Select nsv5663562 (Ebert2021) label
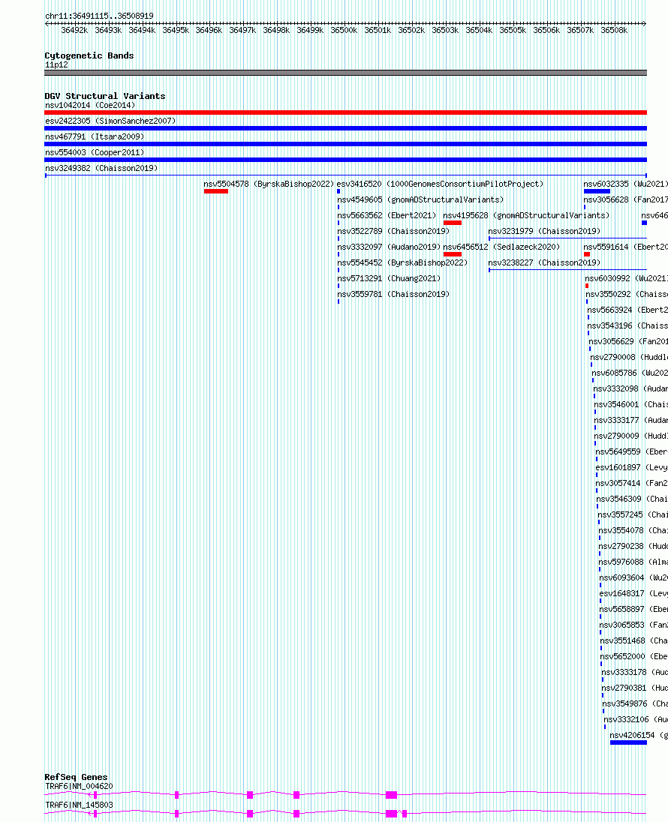 click(x=387, y=215)
